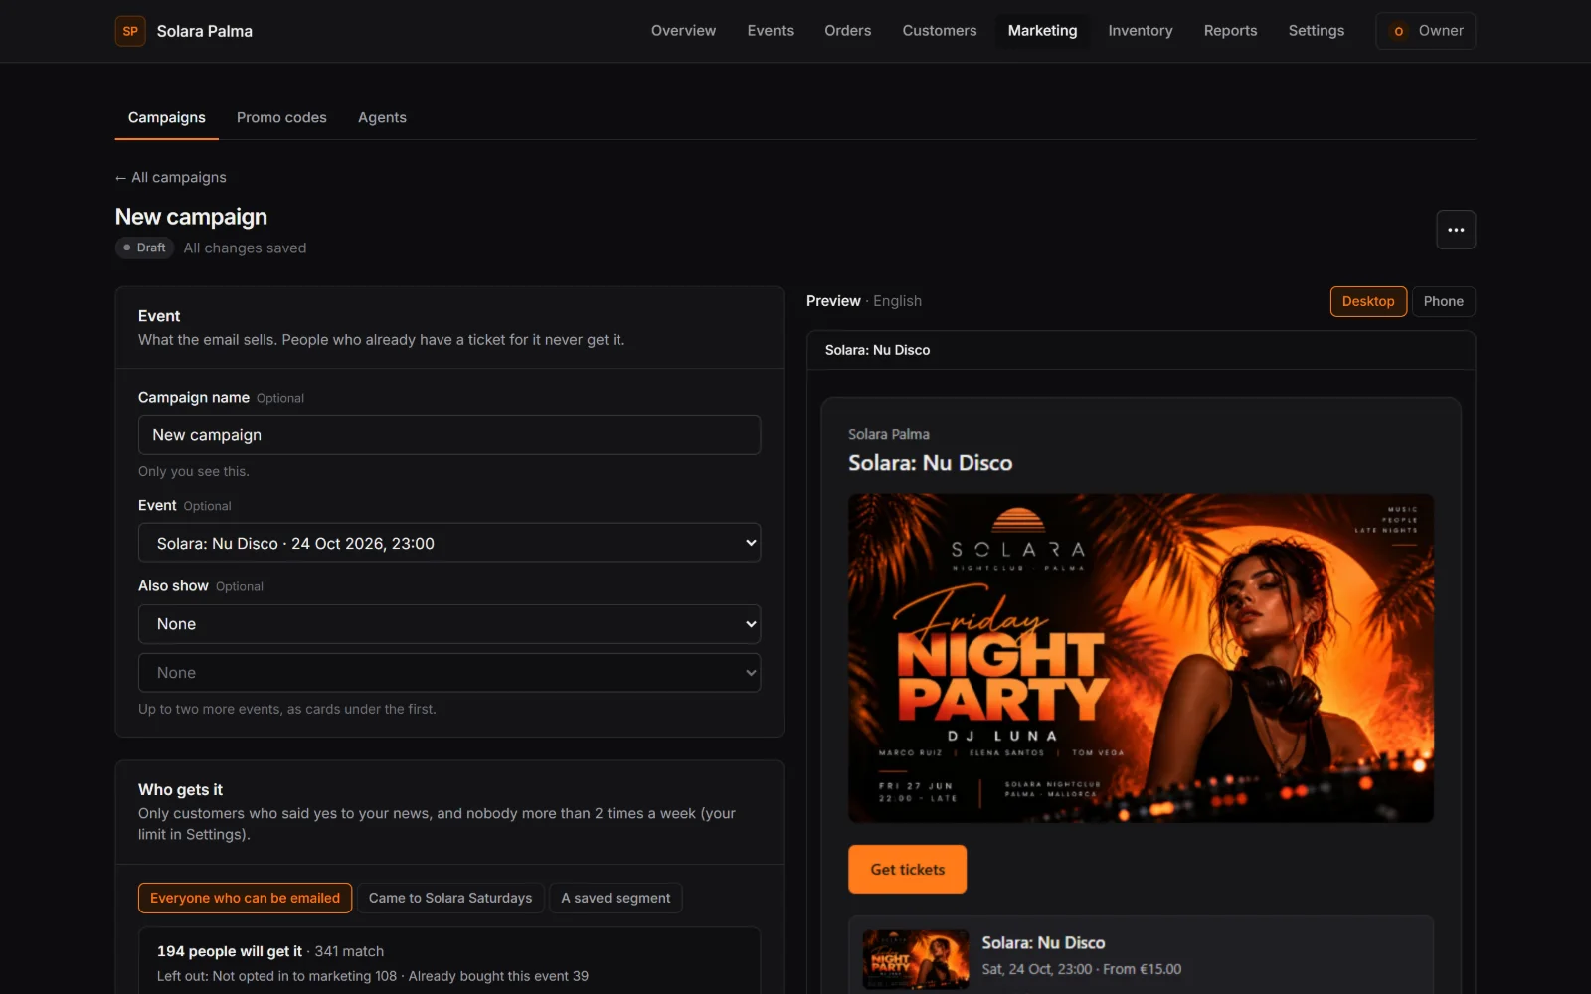Open the Marketing nav item
Image resolution: width=1591 pixels, height=994 pixels.
tap(1042, 31)
